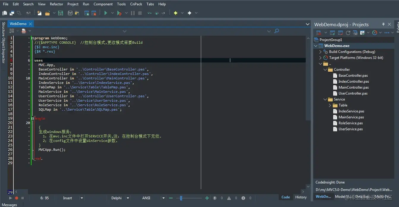Open the Structure side panel tab
This screenshot has width=399, height=207.
pos(4,29)
